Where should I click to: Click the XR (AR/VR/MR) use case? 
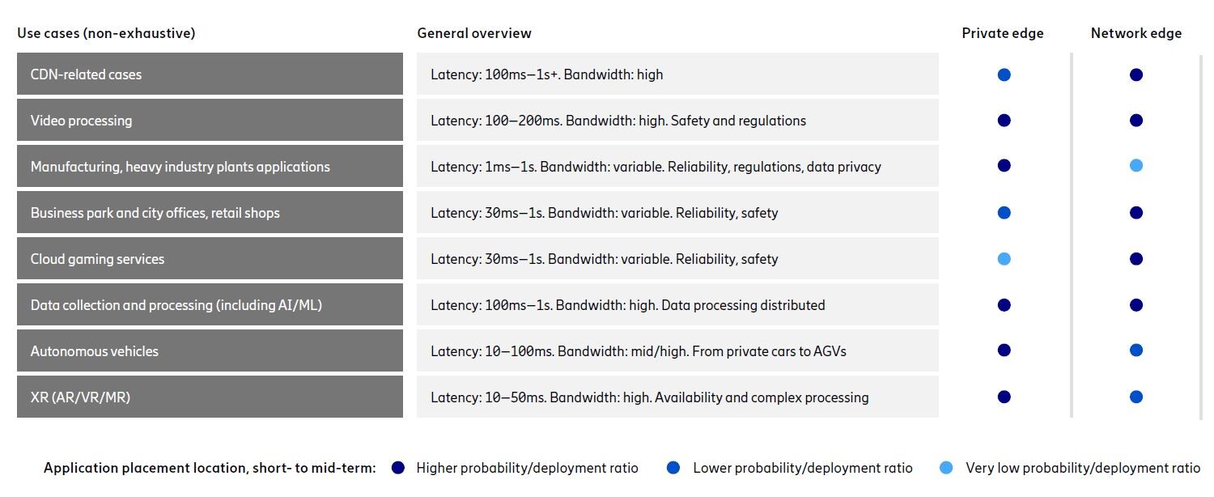point(80,397)
